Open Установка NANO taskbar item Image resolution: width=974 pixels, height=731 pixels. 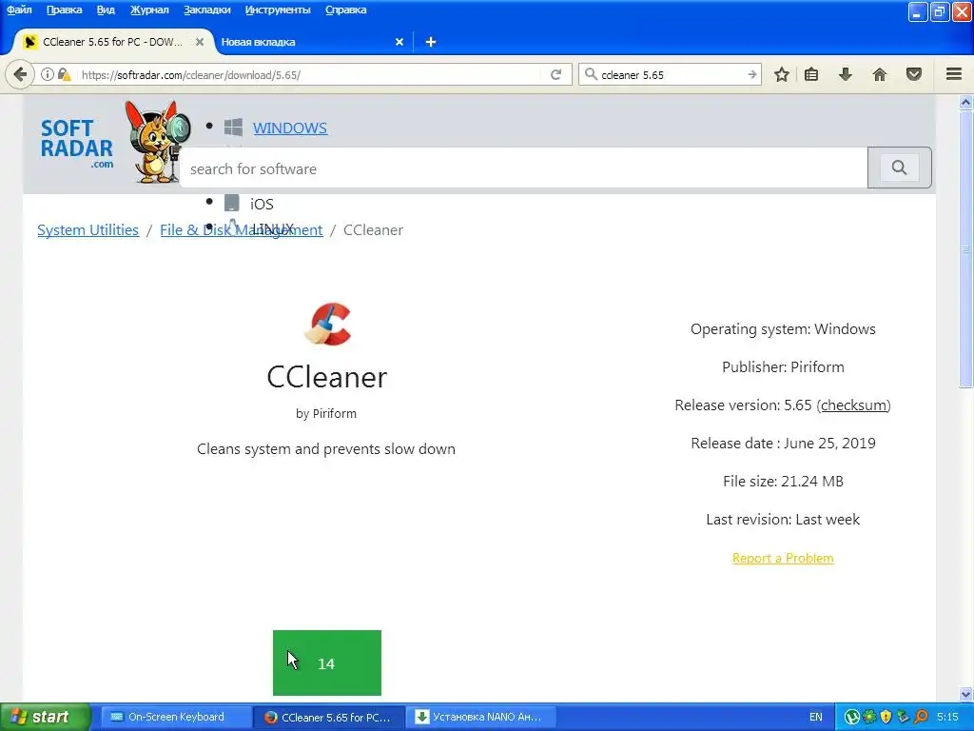pyautogui.click(x=480, y=717)
